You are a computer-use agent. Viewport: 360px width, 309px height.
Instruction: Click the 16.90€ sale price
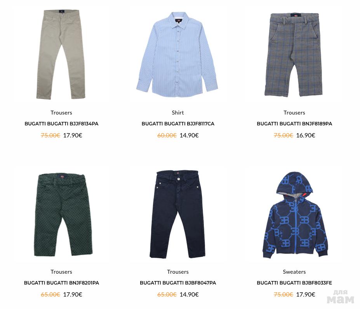[306, 135]
